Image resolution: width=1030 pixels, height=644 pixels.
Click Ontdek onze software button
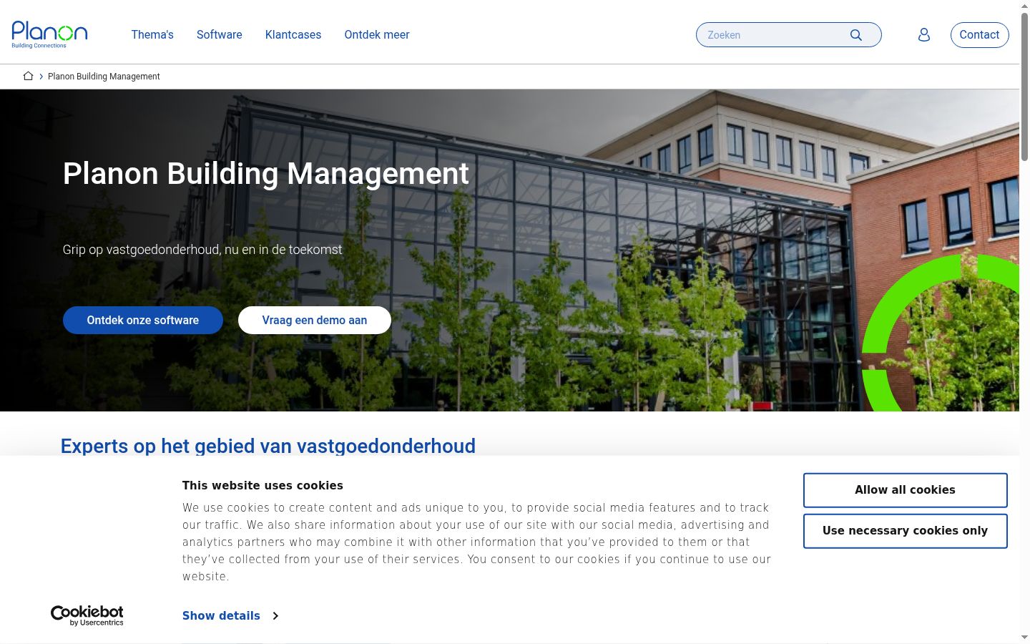pos(143,320)
